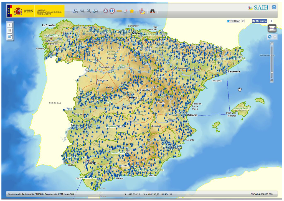This screenshot has width=284, height=201.
Task: Click the Twittear share button
Action: pos(233,21)
